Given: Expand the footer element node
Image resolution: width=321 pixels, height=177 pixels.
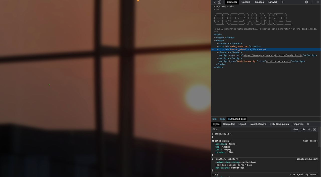Looking at the screenshot, I should pos(217,52).
